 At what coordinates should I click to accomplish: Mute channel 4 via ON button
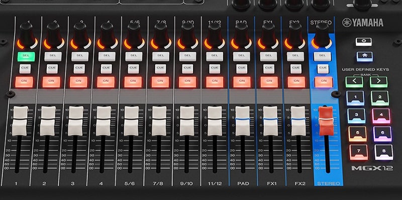(106, 82)
